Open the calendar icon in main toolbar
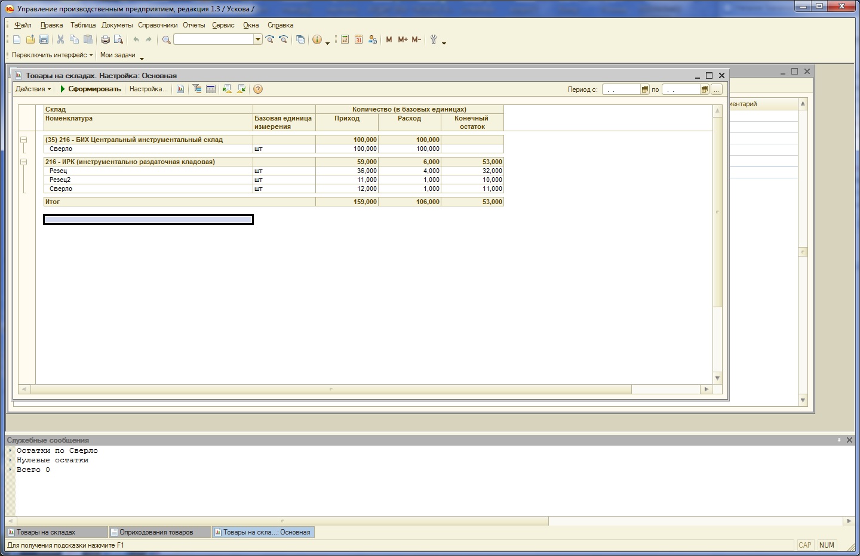The height and width of the screenshot is (556, 860). pos(358,39)
